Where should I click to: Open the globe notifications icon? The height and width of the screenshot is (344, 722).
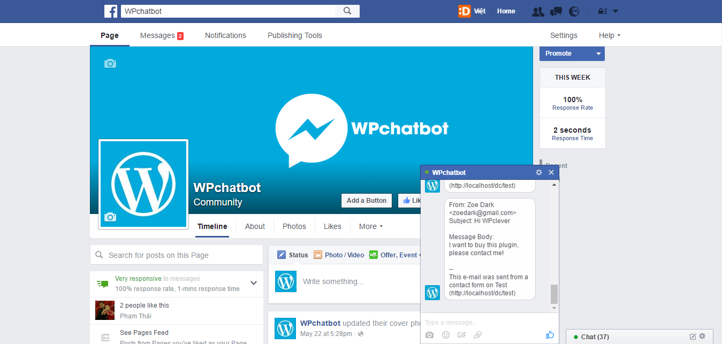tap(574, 11)
